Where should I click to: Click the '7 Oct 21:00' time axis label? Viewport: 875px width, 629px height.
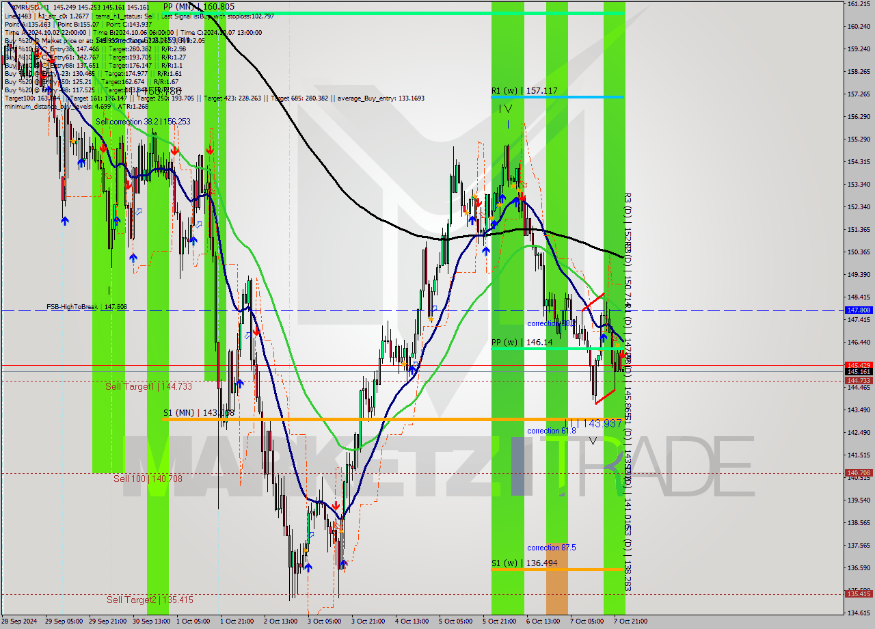630,621
